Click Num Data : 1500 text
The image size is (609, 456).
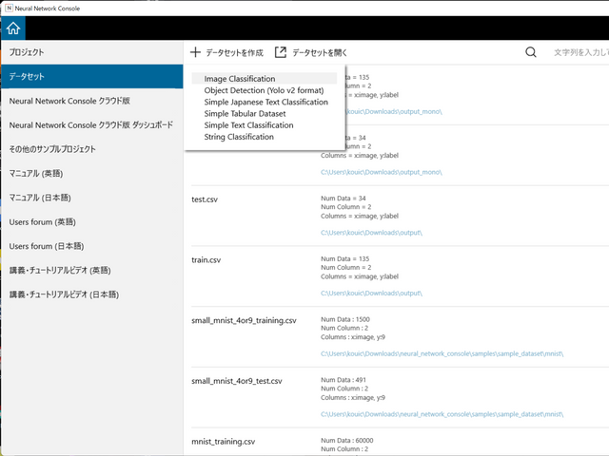(x=345, y=319)
